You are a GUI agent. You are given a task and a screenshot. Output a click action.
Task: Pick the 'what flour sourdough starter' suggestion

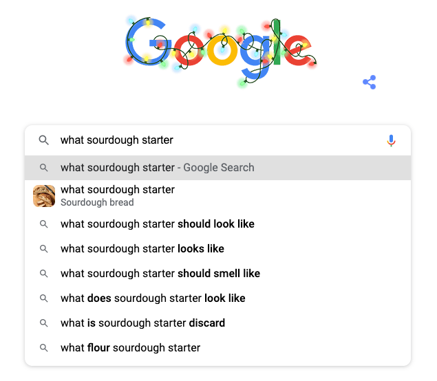130,348
